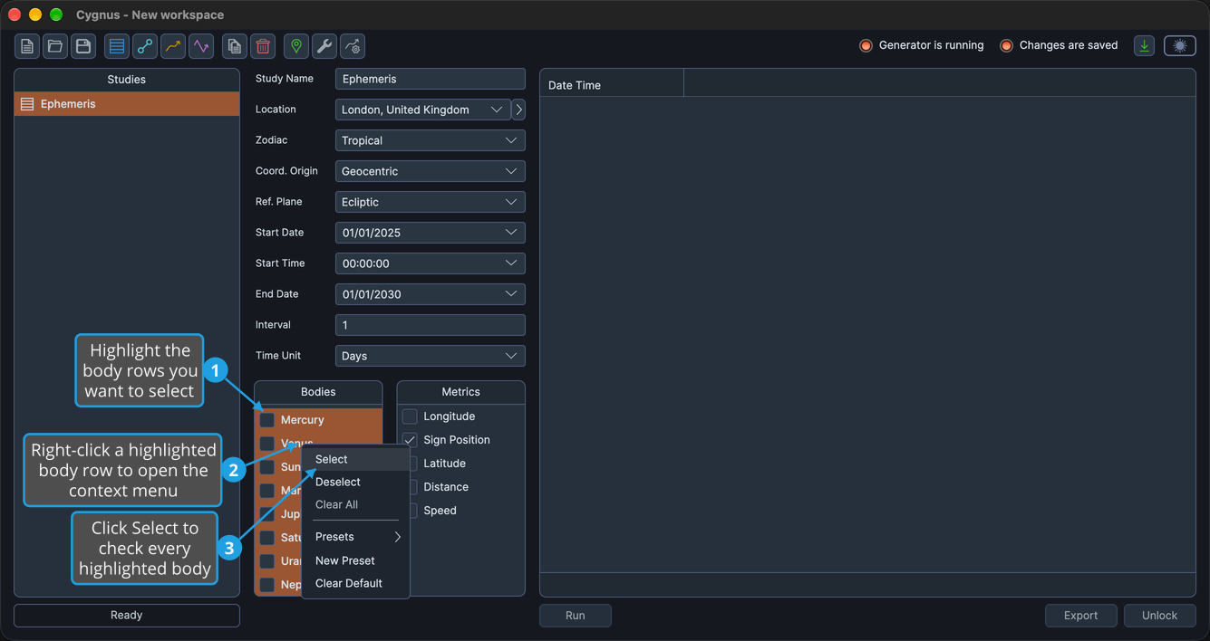Click the Unlock button
1210x641 pixels.
[1160, 616]
